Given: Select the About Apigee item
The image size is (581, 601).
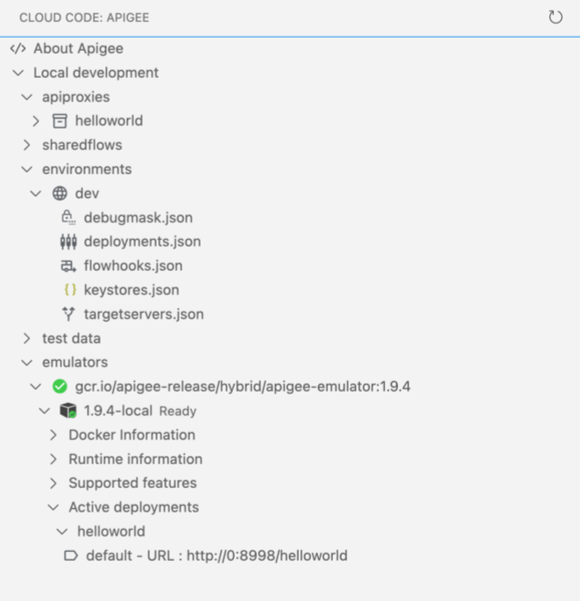Looking at the screenshot, I should point(78,49).
